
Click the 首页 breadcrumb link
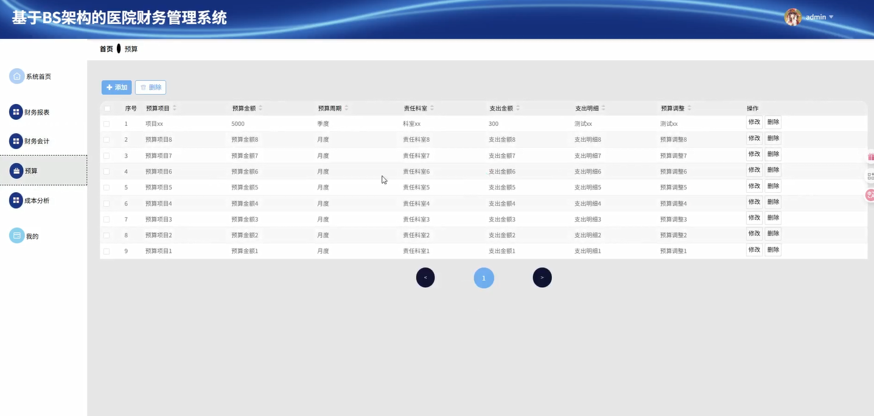coord(107,49)
